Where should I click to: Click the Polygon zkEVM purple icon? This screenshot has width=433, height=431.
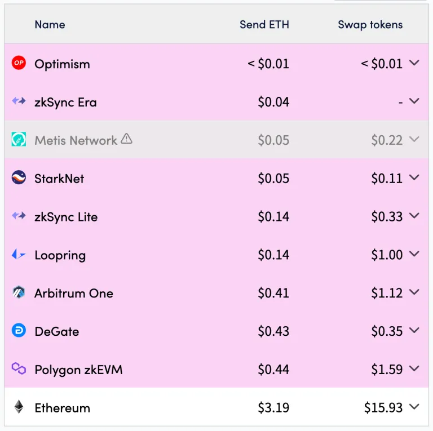[x=19, y=370]
